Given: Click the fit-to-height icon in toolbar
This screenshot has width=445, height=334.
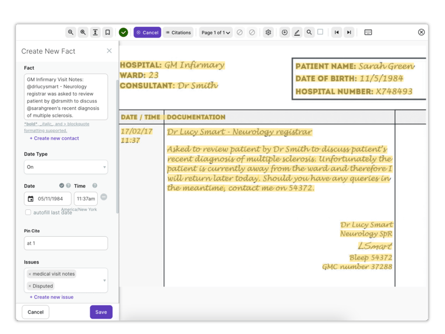Looking at the screenshot, I should 96,33.
